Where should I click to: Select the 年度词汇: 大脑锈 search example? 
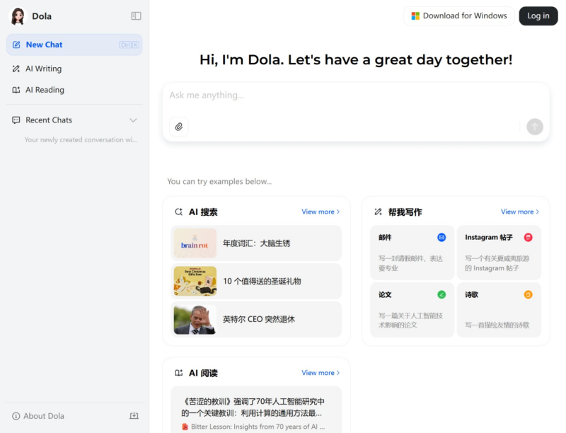pos(256,243)
